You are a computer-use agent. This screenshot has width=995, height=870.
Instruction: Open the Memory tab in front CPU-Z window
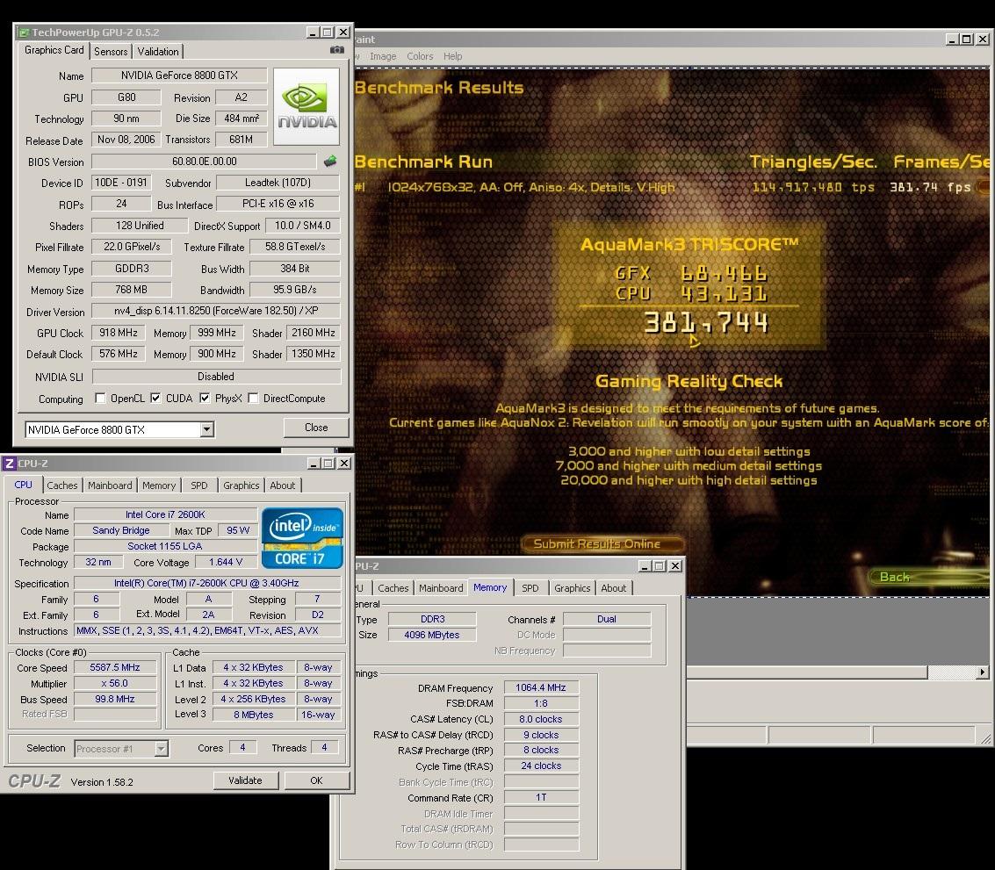(x=159, y=485)
